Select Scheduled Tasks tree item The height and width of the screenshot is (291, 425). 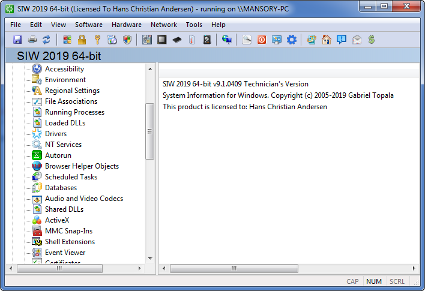(71, 177)
